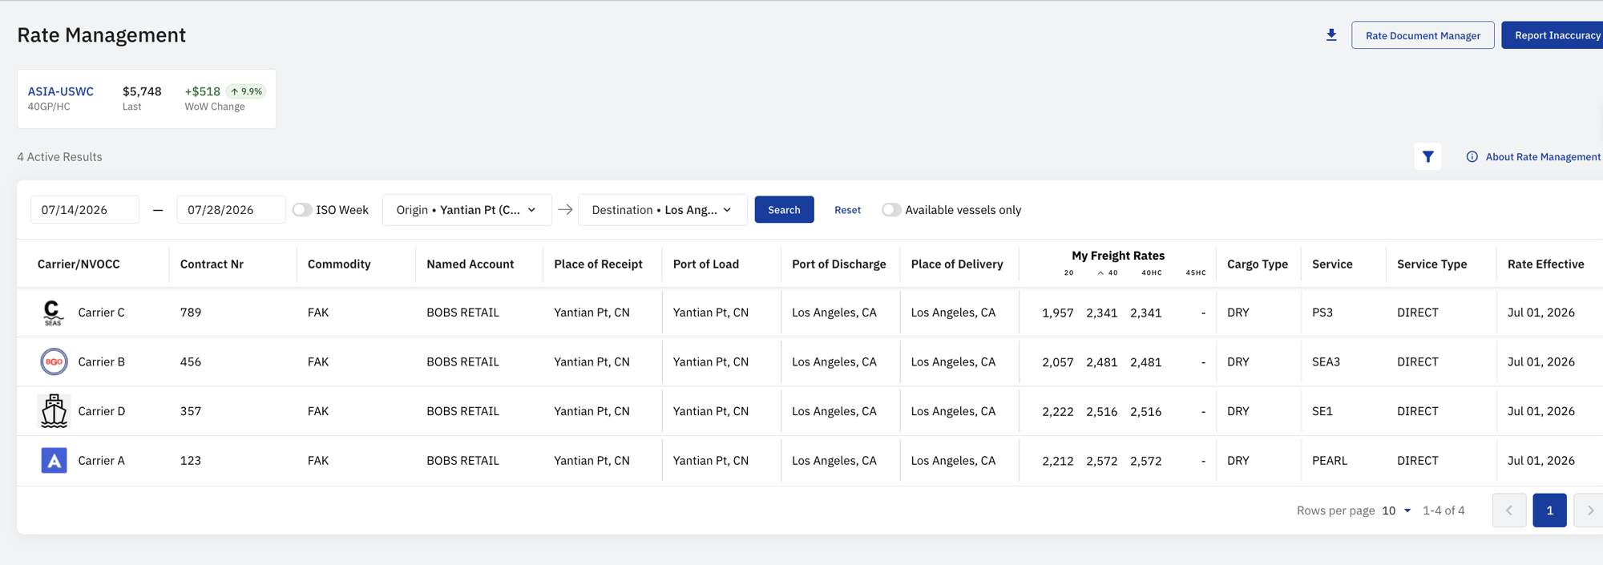This screenshot has height=565, width=1603.
Task: Click the Carrier C logo
Action: coord(54,313)
